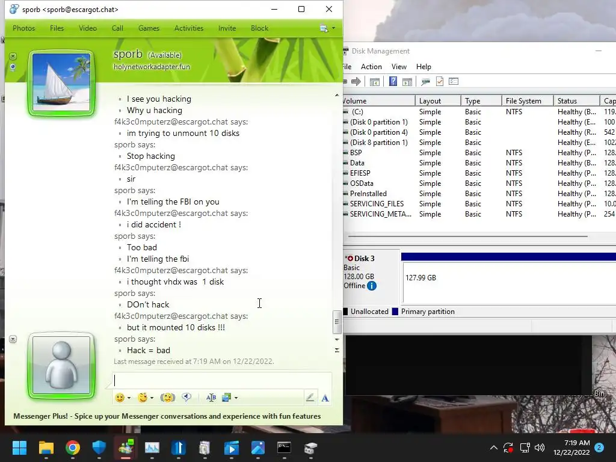Open the View menu in Disk Management
Image resolution: width=616 pixels, height=462 pixels.
click(399, 67)
